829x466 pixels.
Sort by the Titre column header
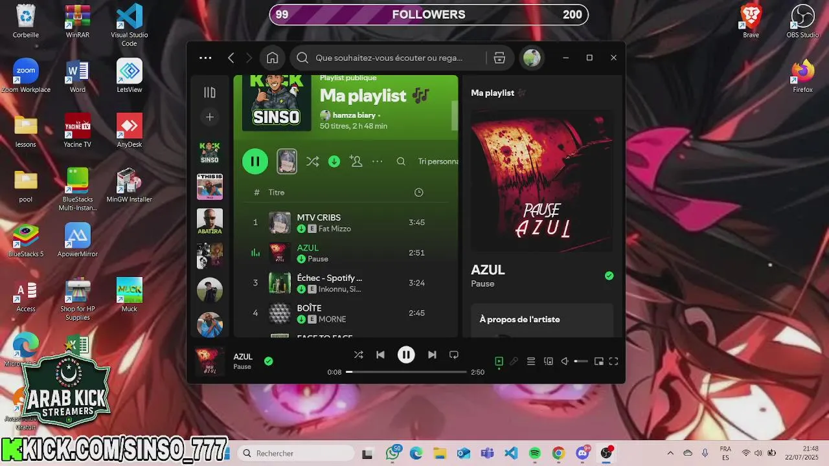(x=277, y=192)
